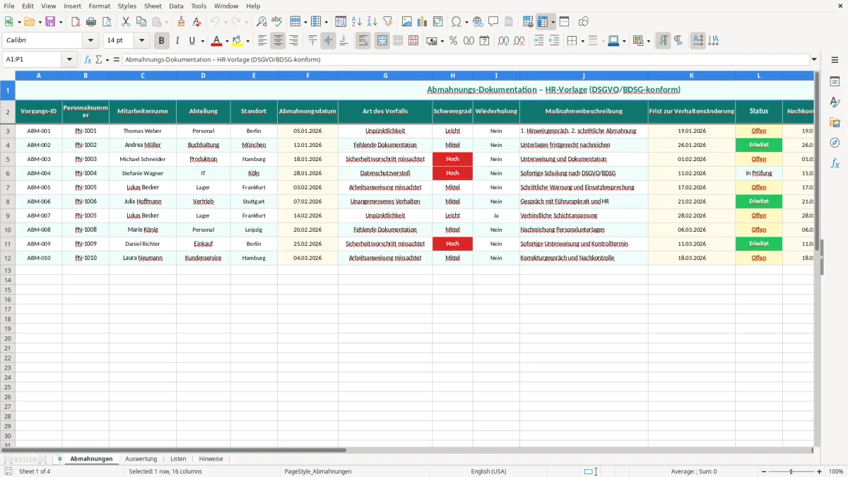The width and height of the screenshot is (848, 477).
Task: Add a decimal place
Action: pyautogui.click(x=504, y=41)
